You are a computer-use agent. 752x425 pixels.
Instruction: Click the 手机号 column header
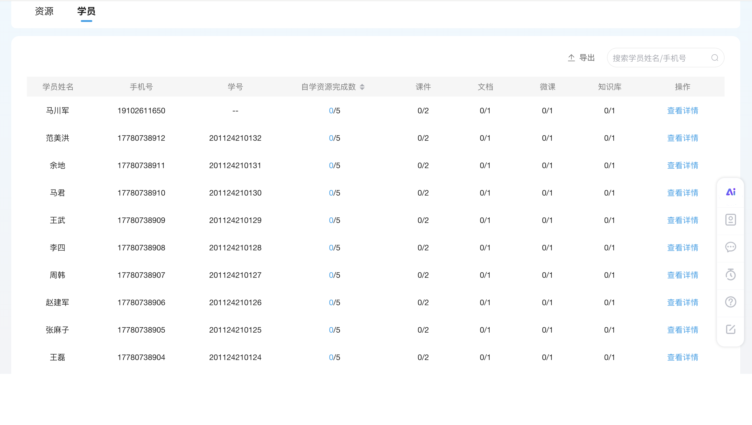pyautogui.click(x=141, y=87)
